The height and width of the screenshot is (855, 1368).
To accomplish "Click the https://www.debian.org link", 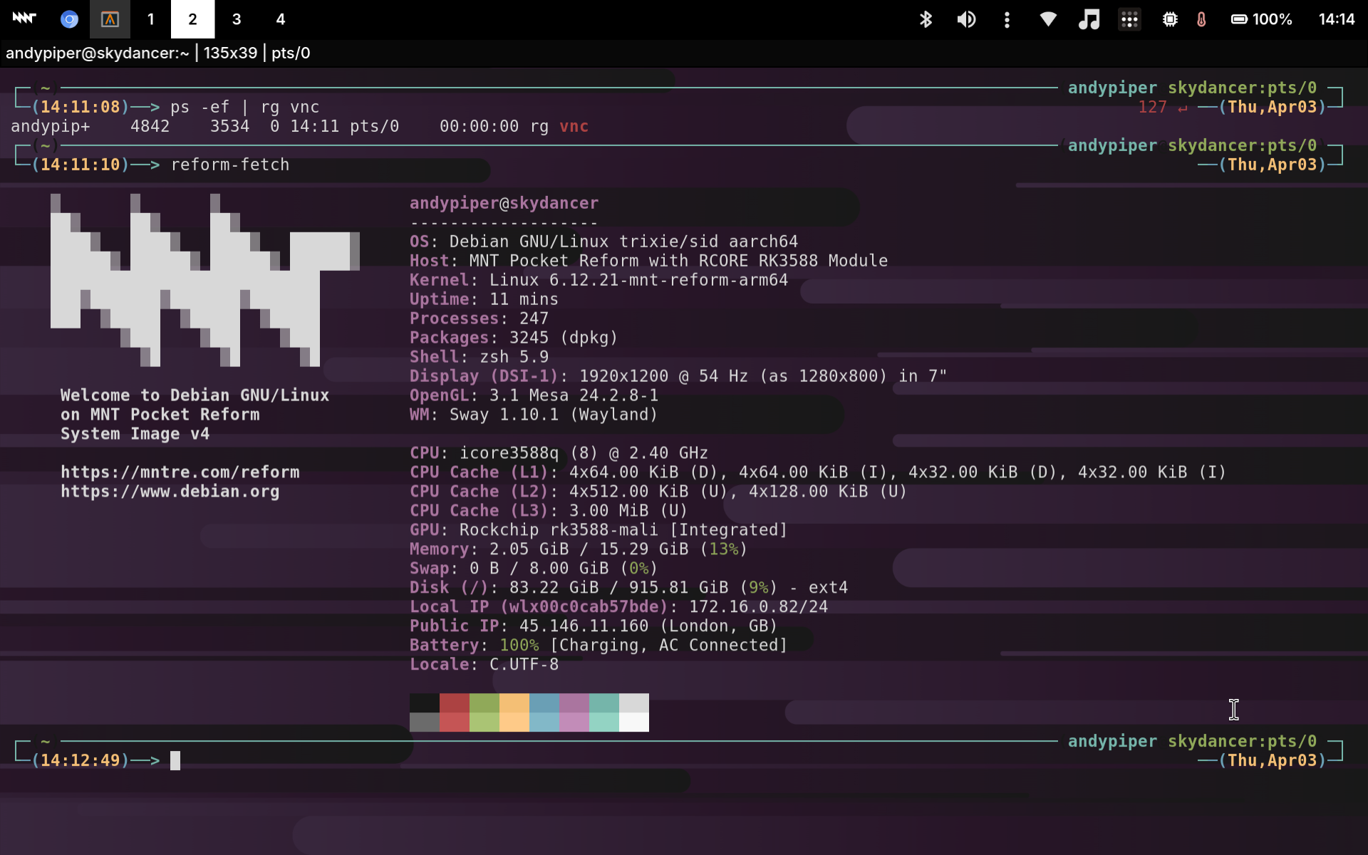I will coord(170,491).
